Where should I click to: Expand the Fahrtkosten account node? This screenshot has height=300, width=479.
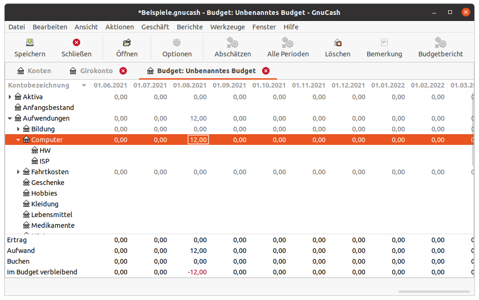tap(19, 172)
